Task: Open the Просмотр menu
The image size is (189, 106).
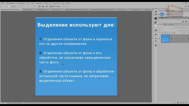Action: (x=56, y=3)
